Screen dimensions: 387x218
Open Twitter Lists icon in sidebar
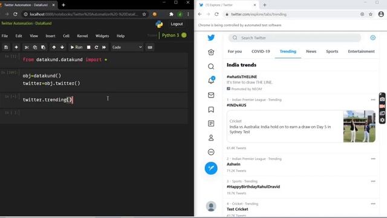pyautogui.click(x=211, y=124)
